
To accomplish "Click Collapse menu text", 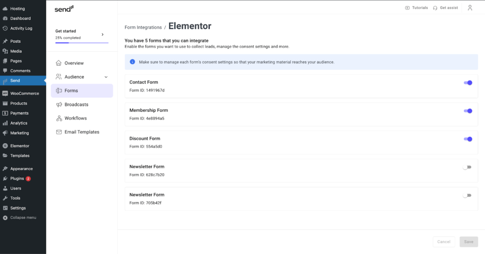I will pos(23,218).
